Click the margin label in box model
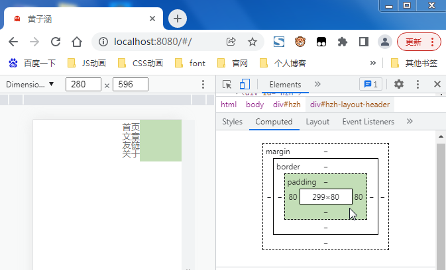This screenshot has height=270, width=446. [x=278, y=152]
